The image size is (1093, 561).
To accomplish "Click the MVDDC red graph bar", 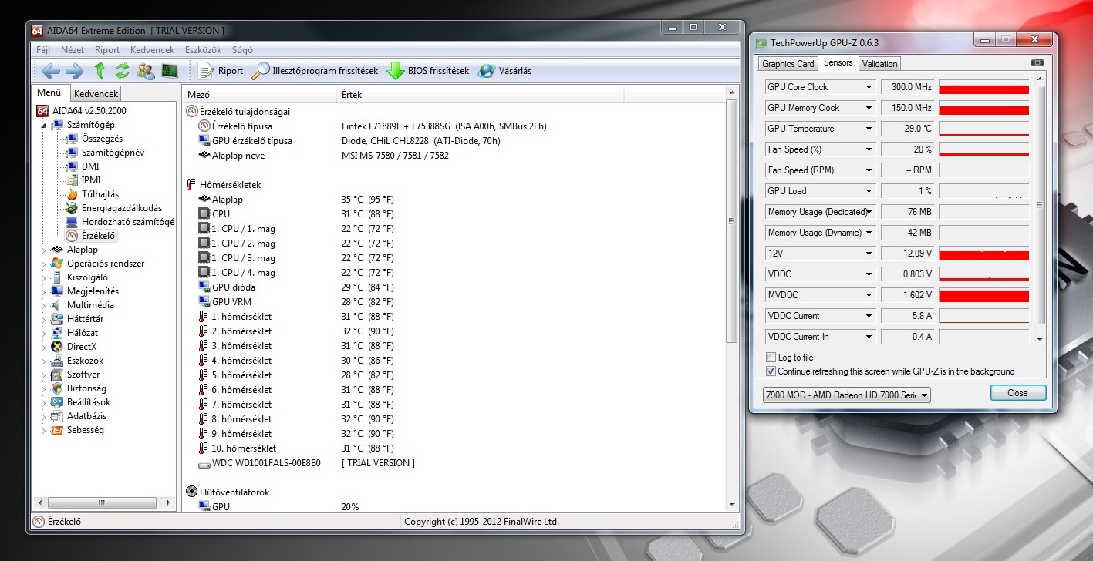I will [x=983, y=295].
